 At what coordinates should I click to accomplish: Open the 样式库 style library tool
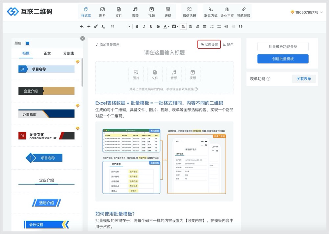(x=86, y=12)
